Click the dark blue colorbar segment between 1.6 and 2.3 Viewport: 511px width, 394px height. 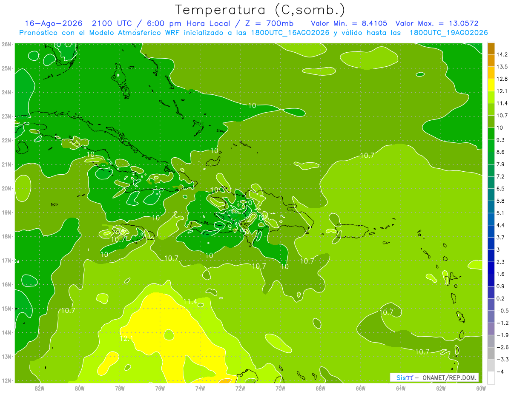[491, 268]
